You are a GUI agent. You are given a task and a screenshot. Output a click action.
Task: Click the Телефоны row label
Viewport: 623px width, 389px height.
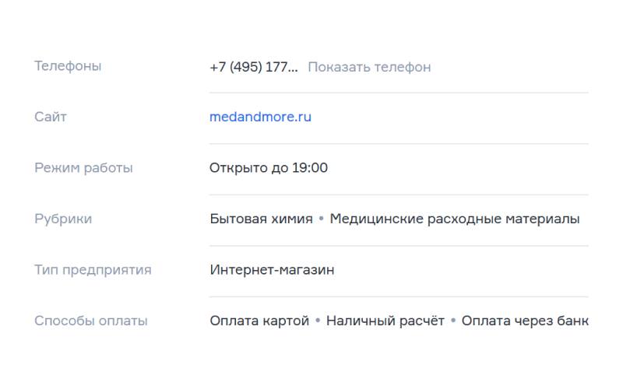click(x=68, y=67)
